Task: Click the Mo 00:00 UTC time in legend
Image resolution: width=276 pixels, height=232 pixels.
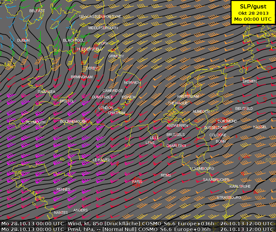Action: pos(253,19)
